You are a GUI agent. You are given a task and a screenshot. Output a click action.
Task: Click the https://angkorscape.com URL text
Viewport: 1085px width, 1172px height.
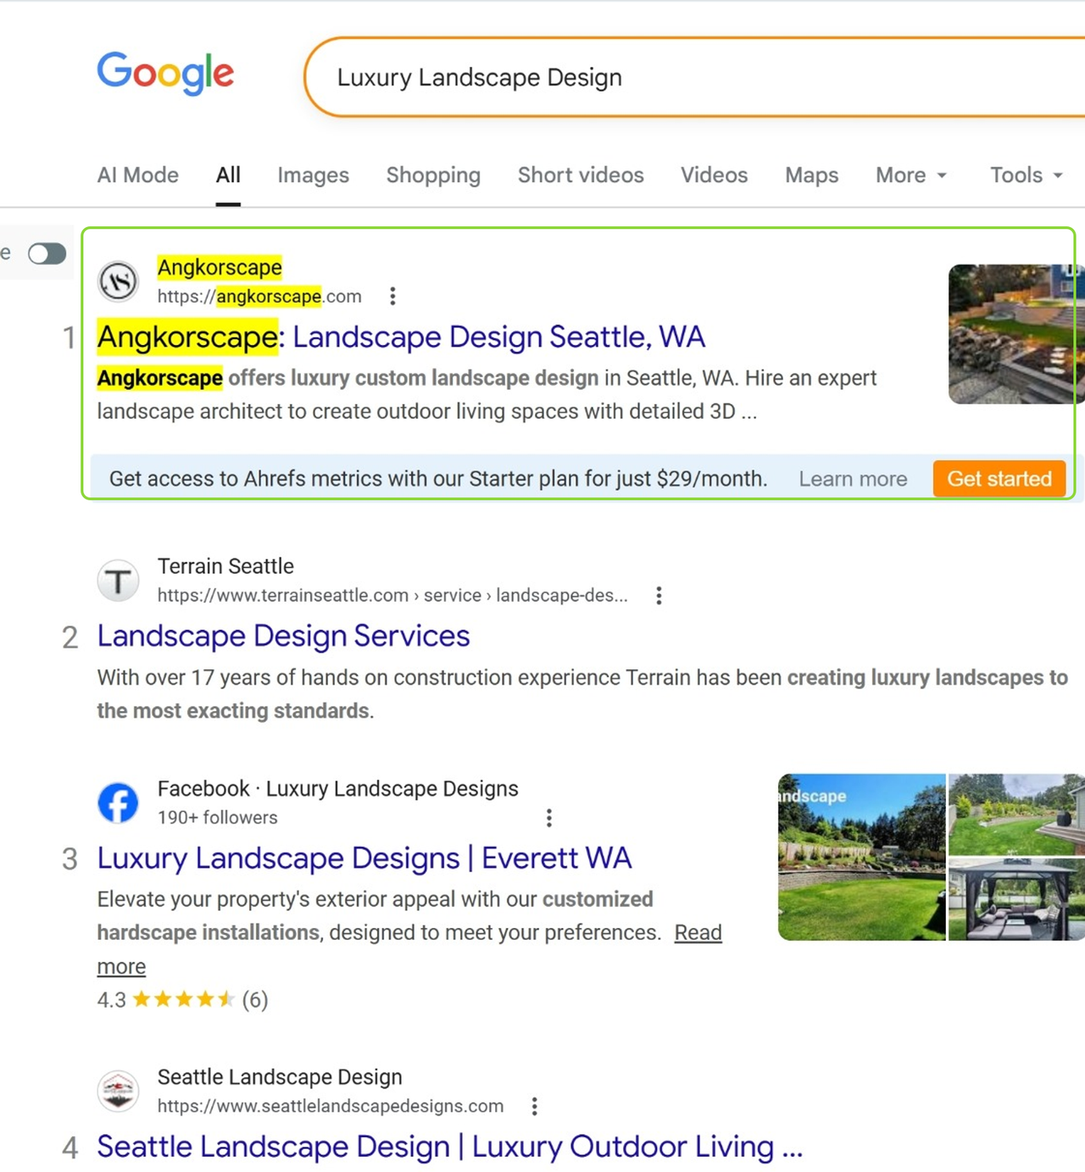259,297
